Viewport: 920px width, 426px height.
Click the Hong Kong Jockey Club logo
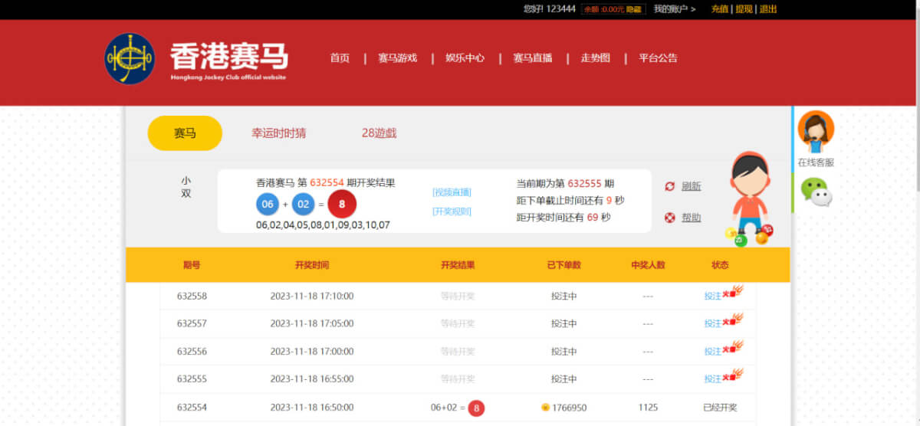[x=130, y=59]
